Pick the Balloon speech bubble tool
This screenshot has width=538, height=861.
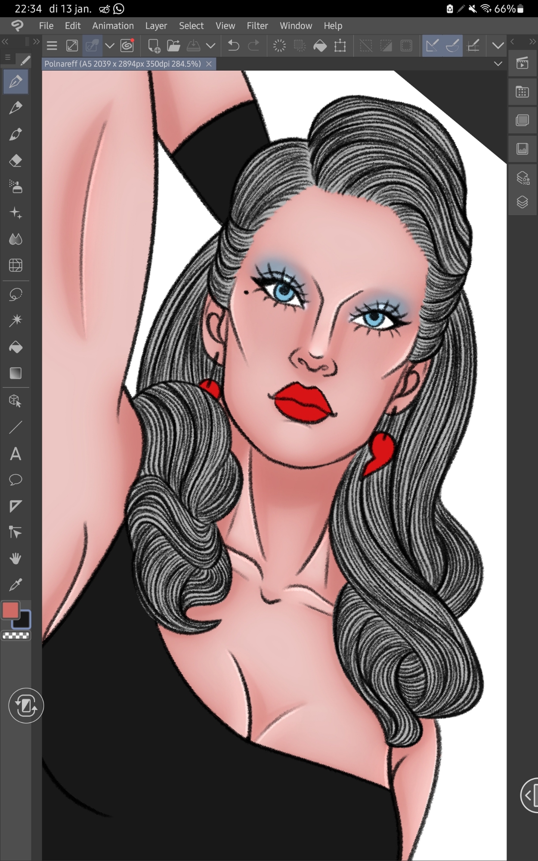[15, 480]
